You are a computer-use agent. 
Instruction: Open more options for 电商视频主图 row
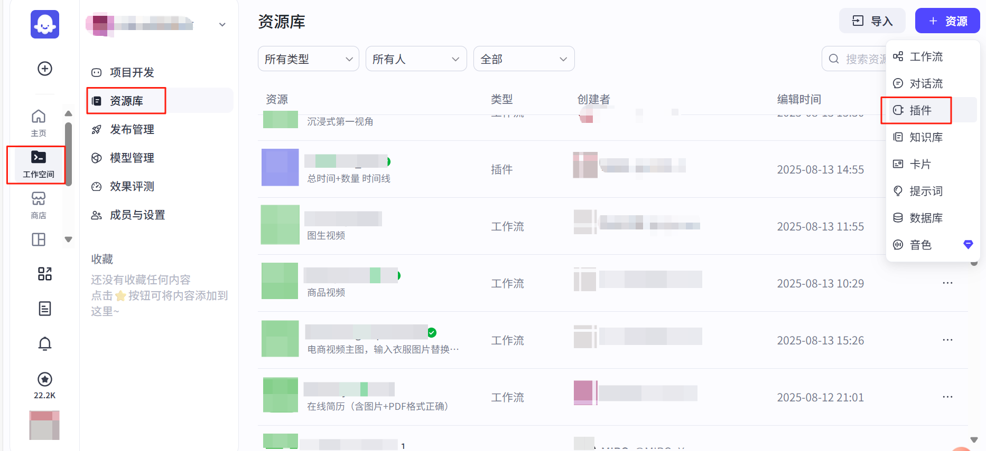point(947,340)
